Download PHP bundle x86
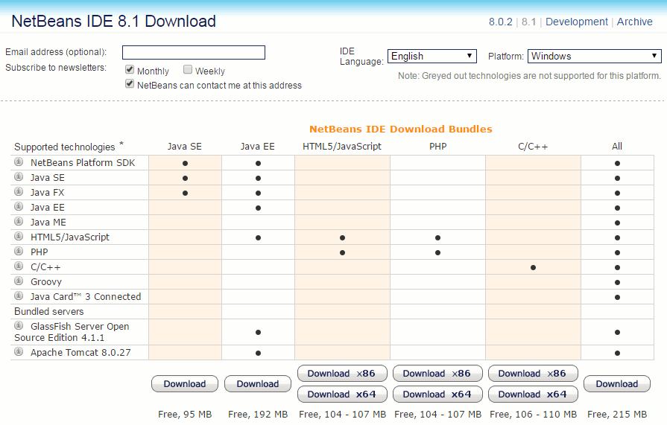Screen dimensions: 667x425 tap(437, 374)
